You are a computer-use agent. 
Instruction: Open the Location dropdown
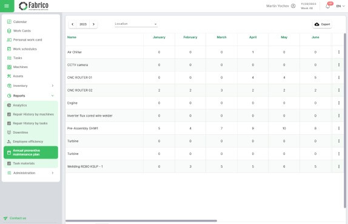coord(136,24)
